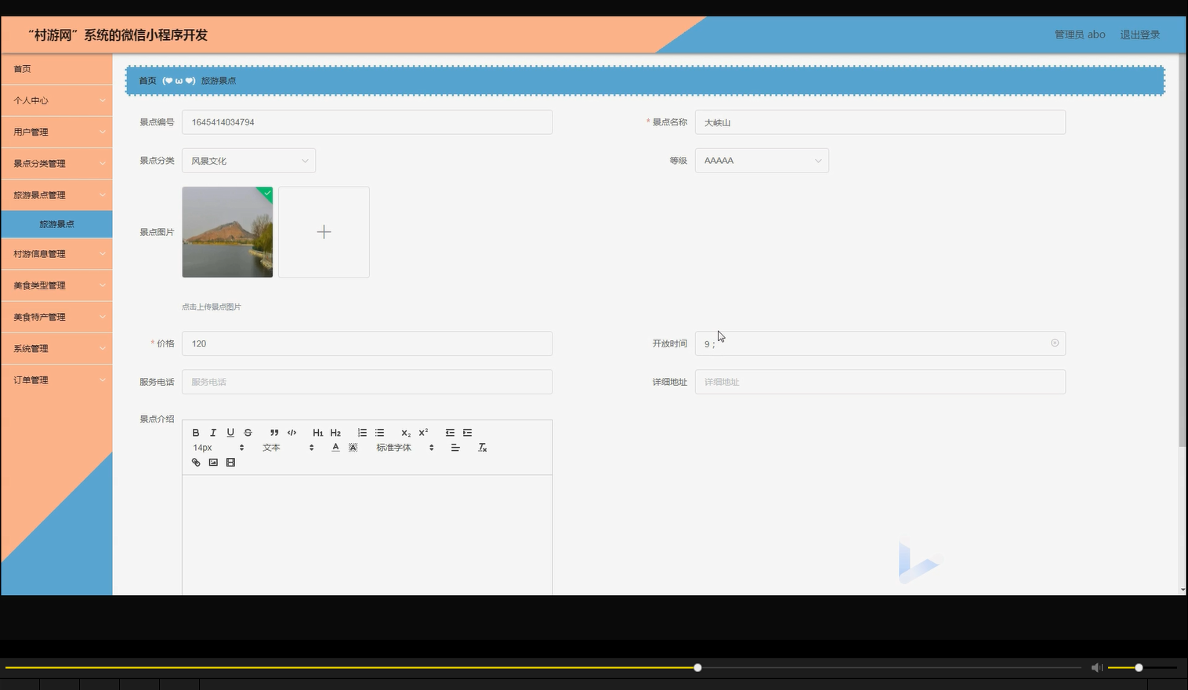Collapse the 旅游景点管理 sidebar menu
Screen dimensions: 1188x690
[56, 194]
